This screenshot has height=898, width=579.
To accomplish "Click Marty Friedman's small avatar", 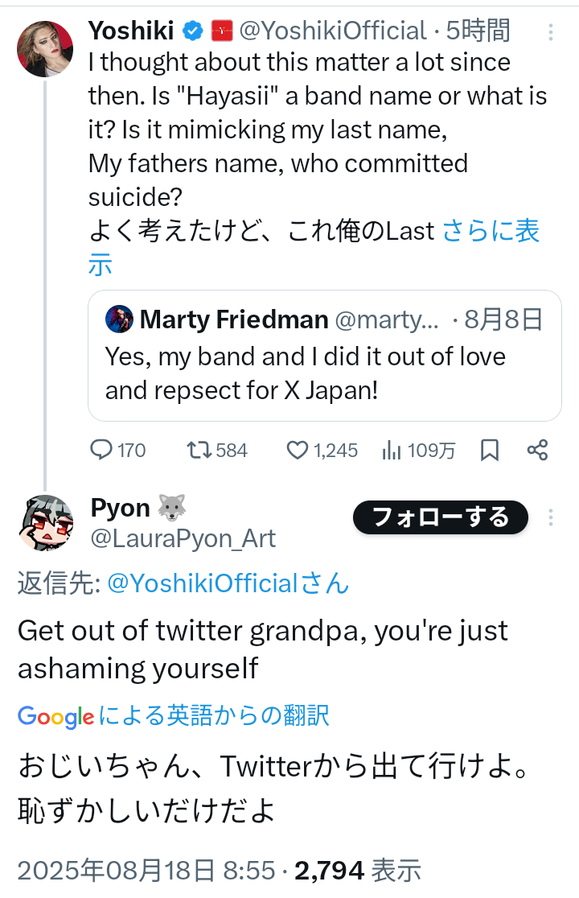I will (119, 319).
